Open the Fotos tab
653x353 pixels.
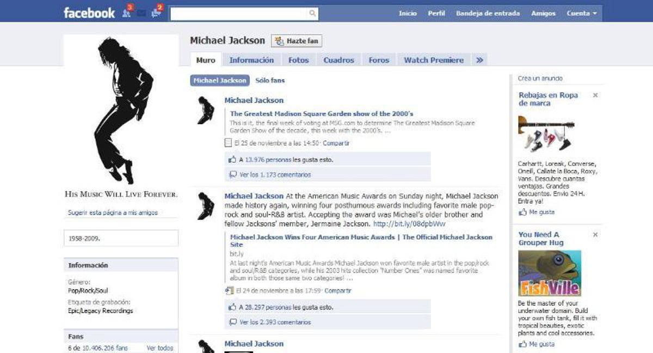pos(298,60)
